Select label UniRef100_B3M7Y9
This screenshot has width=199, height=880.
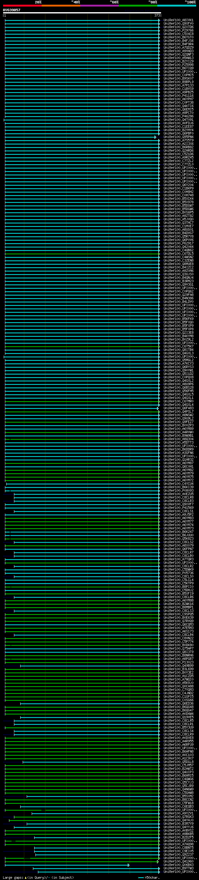[x=178, y=823]
